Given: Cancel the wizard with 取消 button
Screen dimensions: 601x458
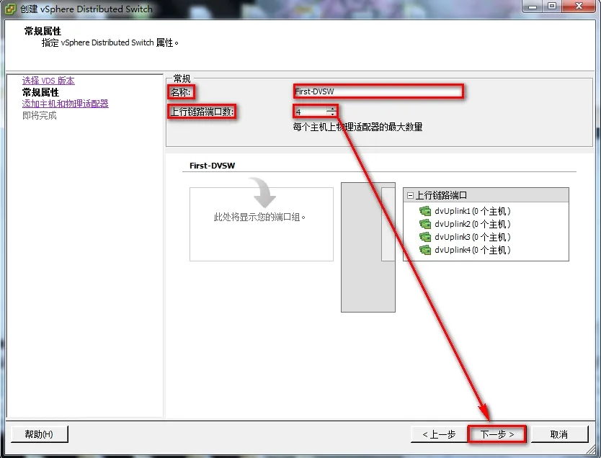Looking at the screenshot, I should (559, 434).
